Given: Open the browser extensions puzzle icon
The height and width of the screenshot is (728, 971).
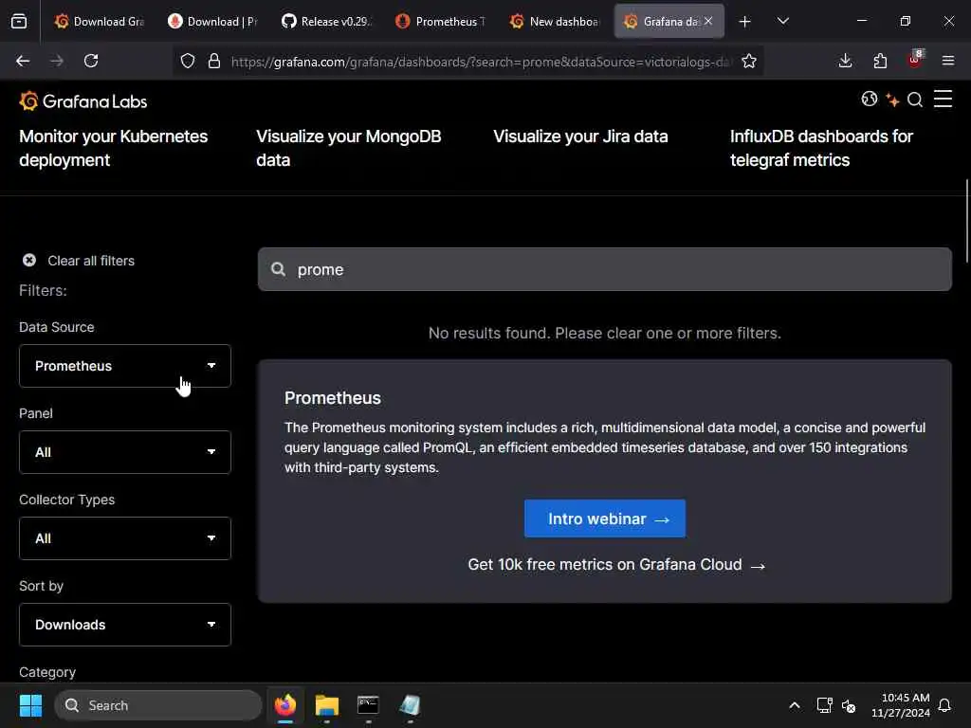Looking at the screenshot, I should pyautogui.click(x=879, y=61).
